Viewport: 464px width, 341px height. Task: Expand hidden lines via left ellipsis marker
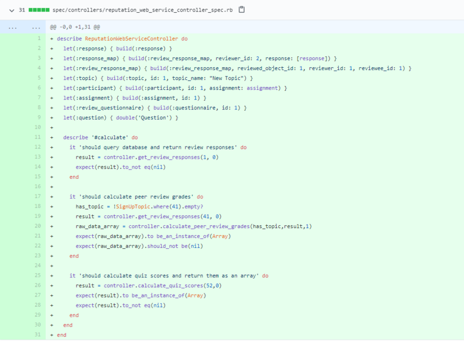[12, 27]
